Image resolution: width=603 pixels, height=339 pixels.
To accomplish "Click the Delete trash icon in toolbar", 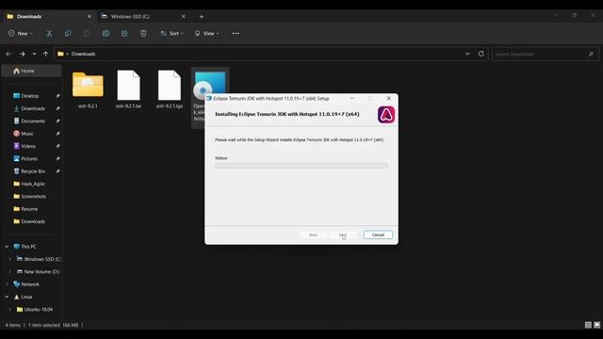I will point(143,34).
